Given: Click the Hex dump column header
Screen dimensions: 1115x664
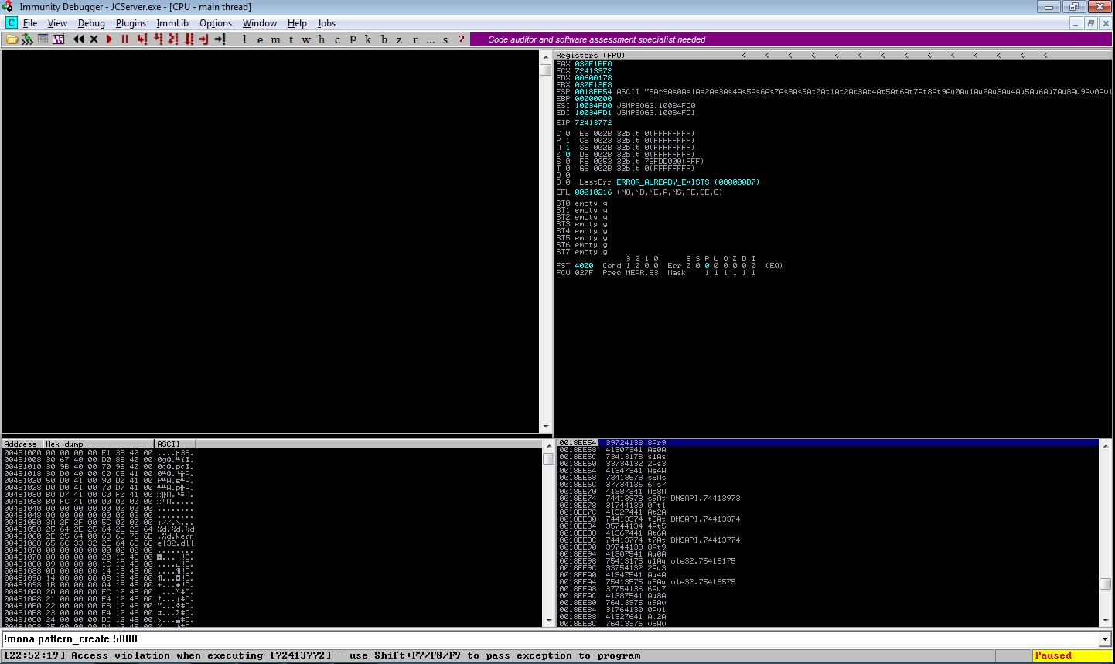Looking at the screenshot, I should (x=99, y=444).
